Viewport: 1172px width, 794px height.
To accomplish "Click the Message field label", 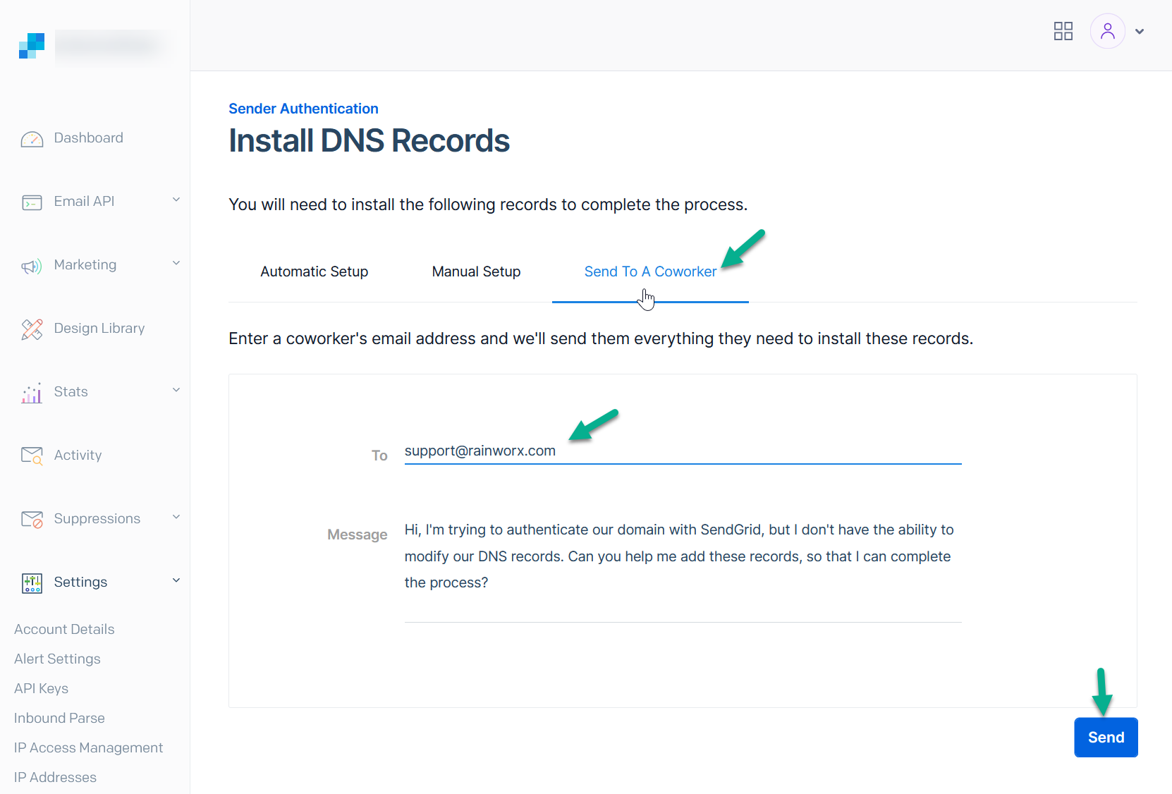I will [x=358, y=535].
